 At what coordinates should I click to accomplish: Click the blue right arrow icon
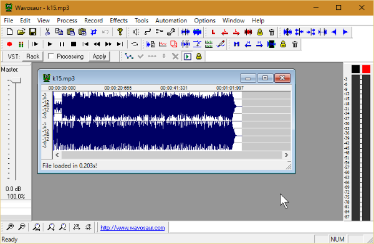point(345,32)
